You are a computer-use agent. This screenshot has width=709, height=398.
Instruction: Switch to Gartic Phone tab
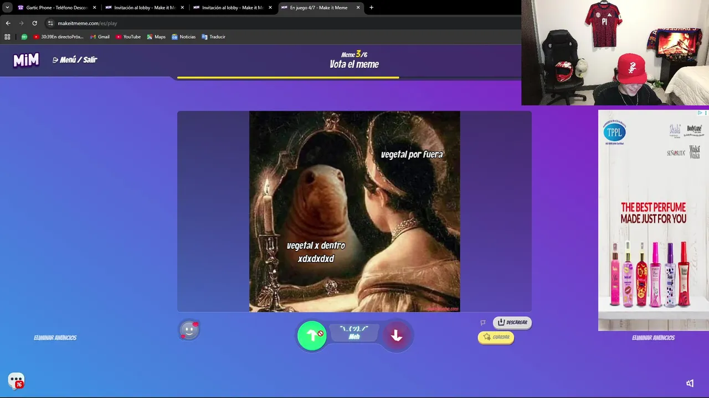pos(56,8)
